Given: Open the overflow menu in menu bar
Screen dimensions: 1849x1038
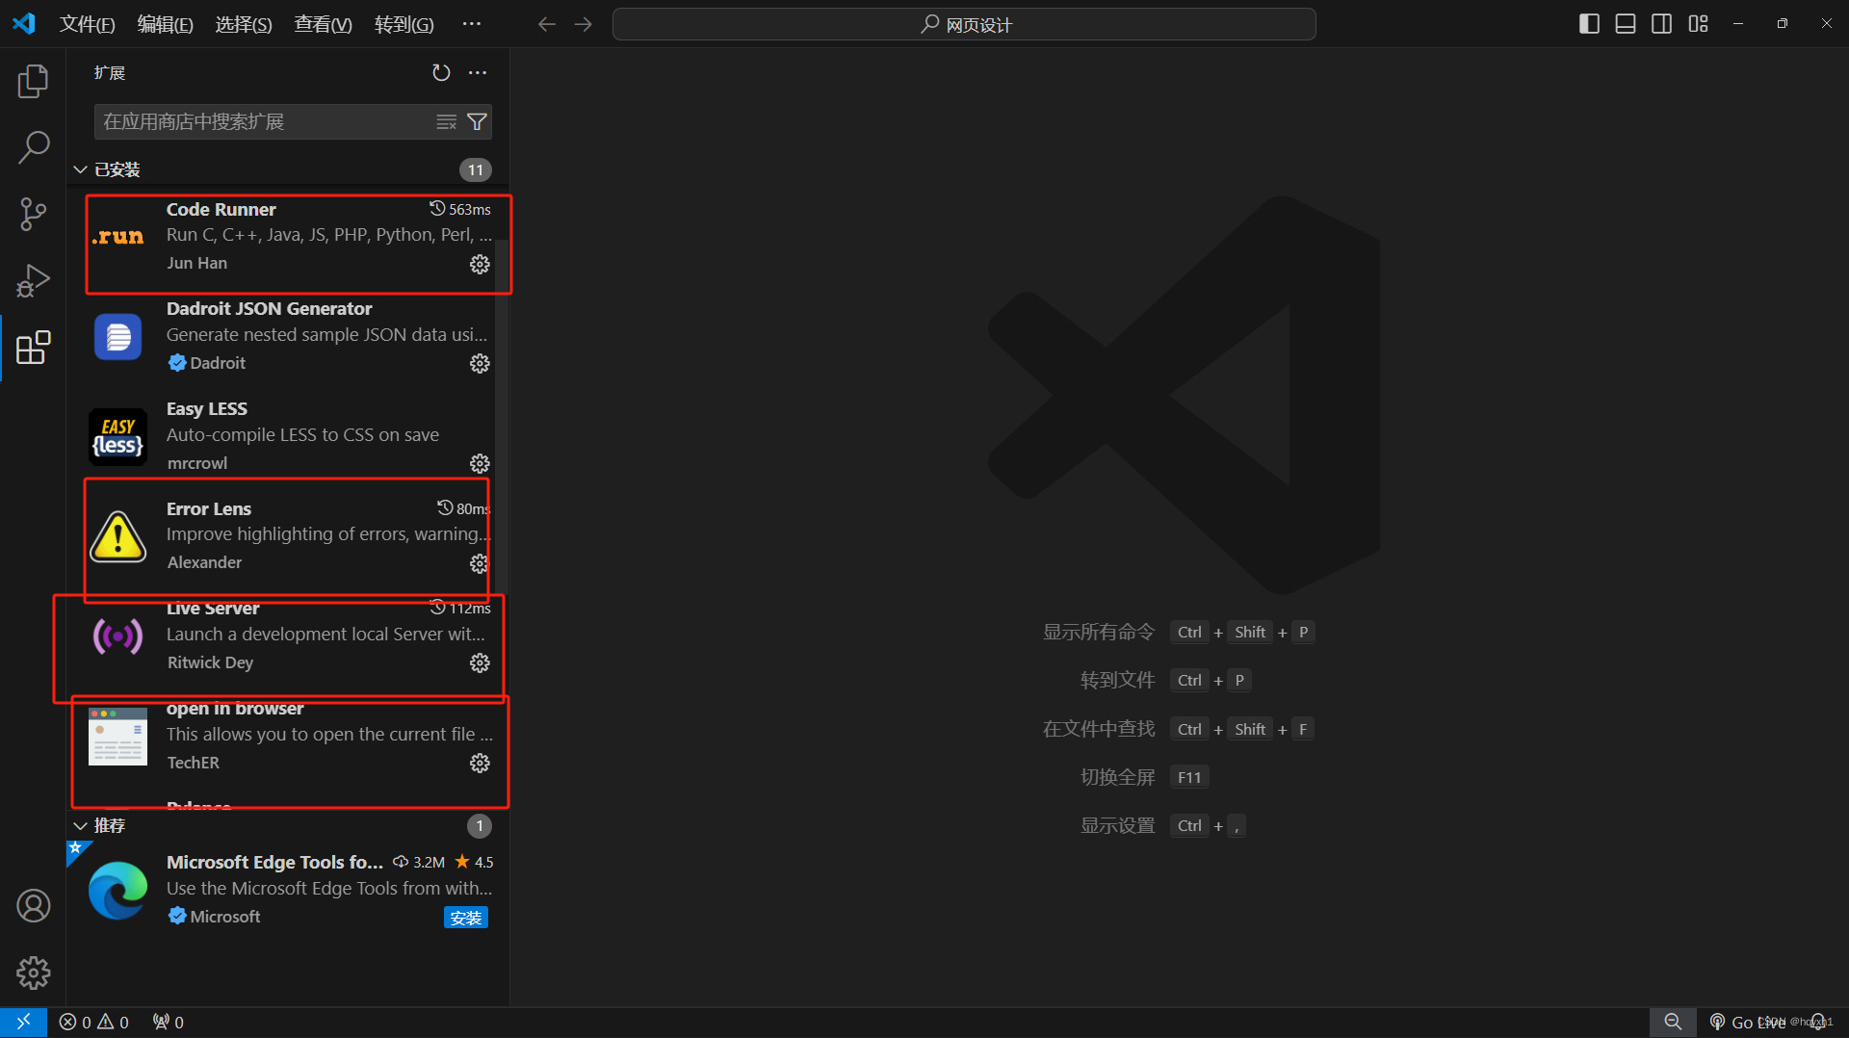Looking at the screenshot, I should point(471,24).
